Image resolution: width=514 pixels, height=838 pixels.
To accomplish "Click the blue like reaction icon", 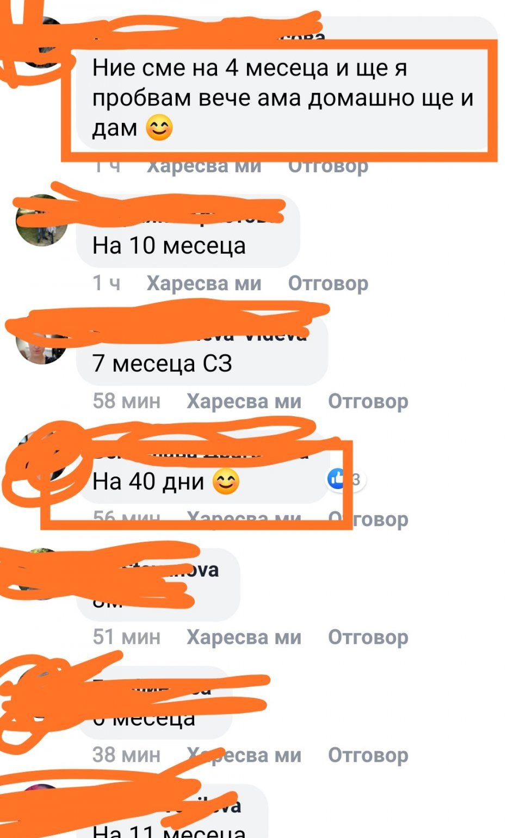I will pyautogui.click(x=337, y=479).
